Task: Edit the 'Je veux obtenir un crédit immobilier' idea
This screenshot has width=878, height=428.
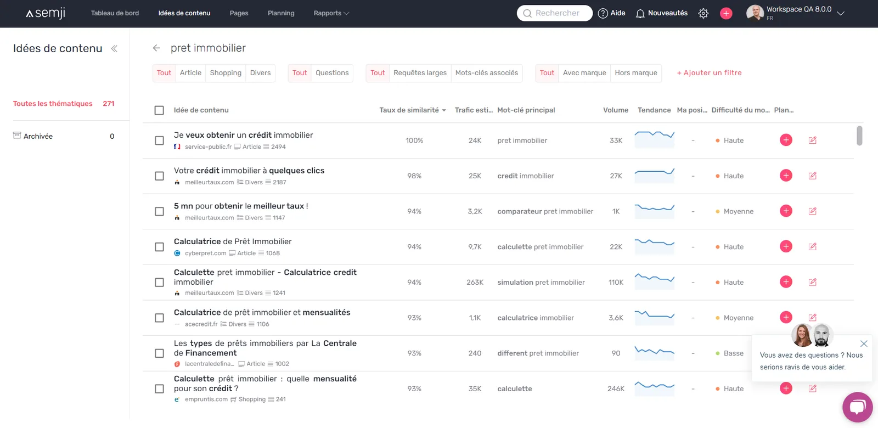Action: coord(813,140)
